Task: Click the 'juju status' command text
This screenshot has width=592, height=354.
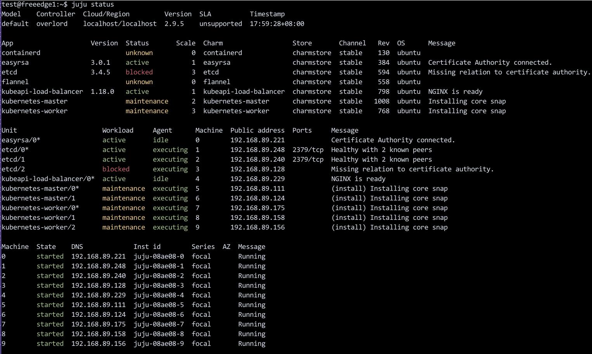Action: 93,4
